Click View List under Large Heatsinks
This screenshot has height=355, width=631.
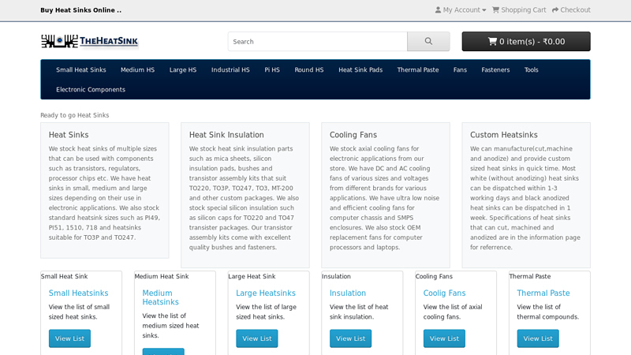tap(256, 338)
